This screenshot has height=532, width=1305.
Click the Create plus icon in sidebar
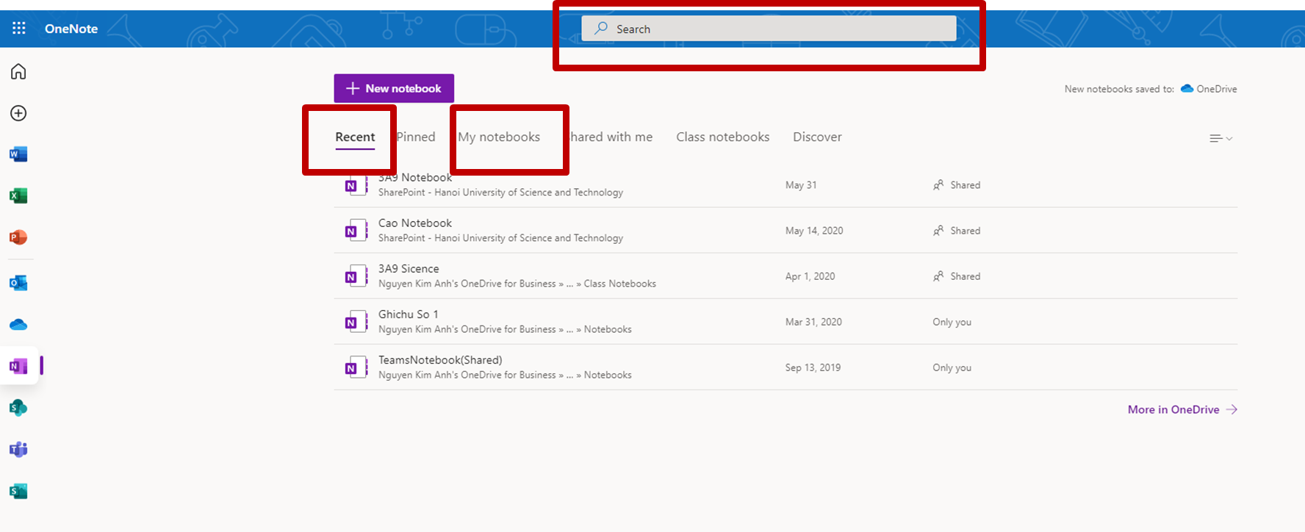[x=18, y=113]
